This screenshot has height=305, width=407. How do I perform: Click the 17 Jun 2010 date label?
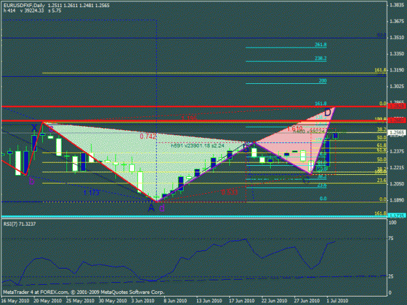[242, 300]
